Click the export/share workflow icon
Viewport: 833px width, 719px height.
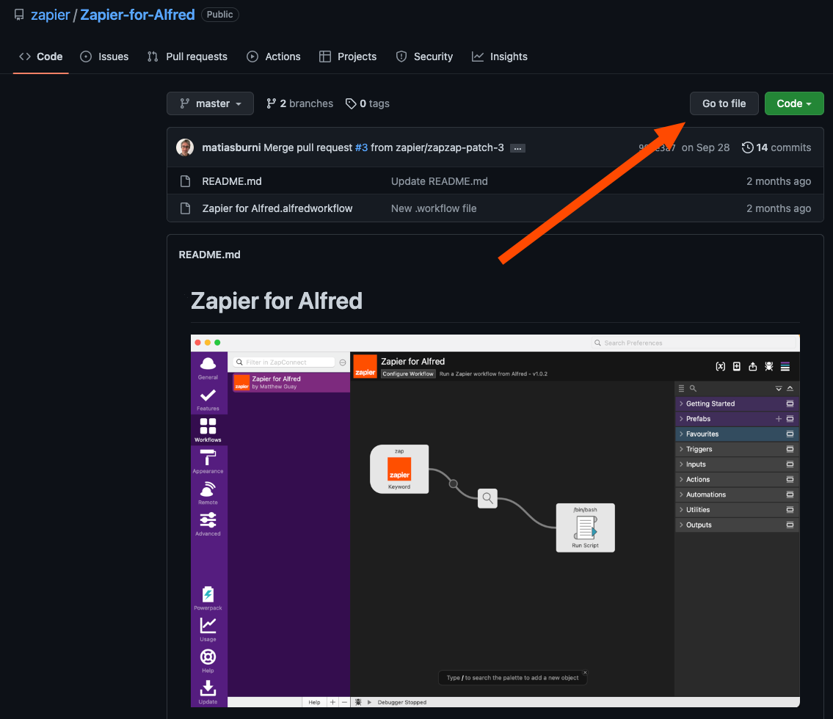753,366
